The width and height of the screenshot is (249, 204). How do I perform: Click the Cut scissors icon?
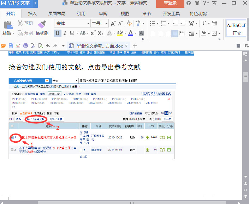(x=20, y=23)
